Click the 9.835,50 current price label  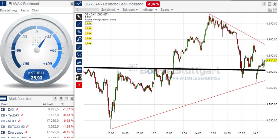click(272, 60)
